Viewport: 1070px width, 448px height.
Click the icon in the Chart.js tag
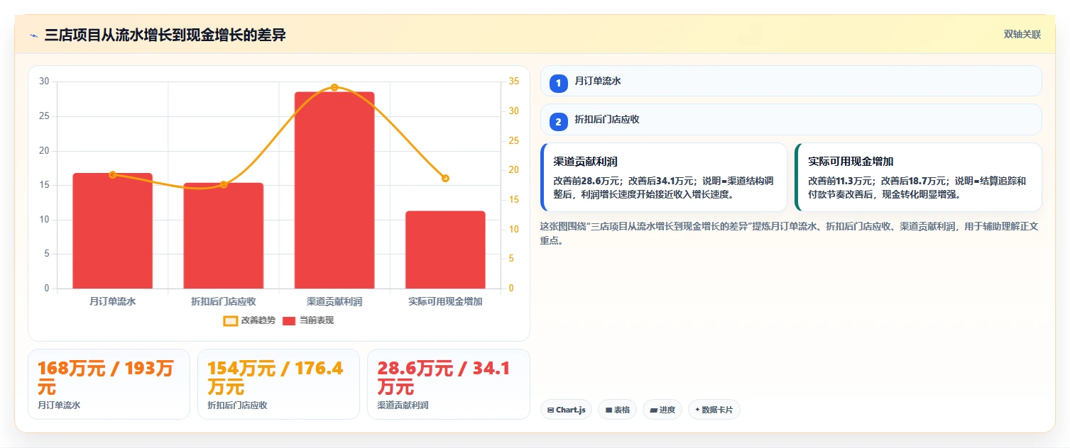[x=550, y=410]
